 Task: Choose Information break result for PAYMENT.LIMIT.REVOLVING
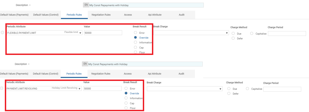click(x=126, y=98)
